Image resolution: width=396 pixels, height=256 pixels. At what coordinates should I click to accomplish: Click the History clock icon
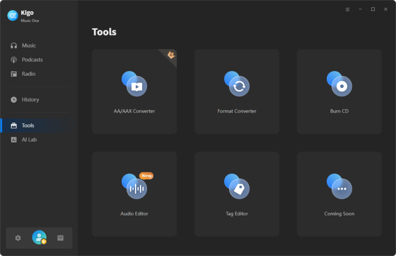(x=14, y=100)
